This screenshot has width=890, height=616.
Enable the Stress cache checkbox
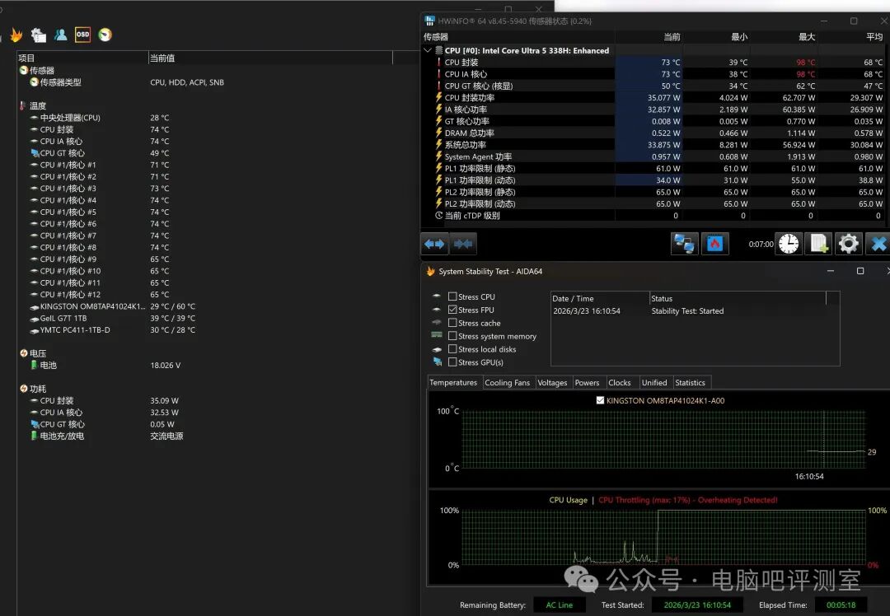click(x=452, y=323)
